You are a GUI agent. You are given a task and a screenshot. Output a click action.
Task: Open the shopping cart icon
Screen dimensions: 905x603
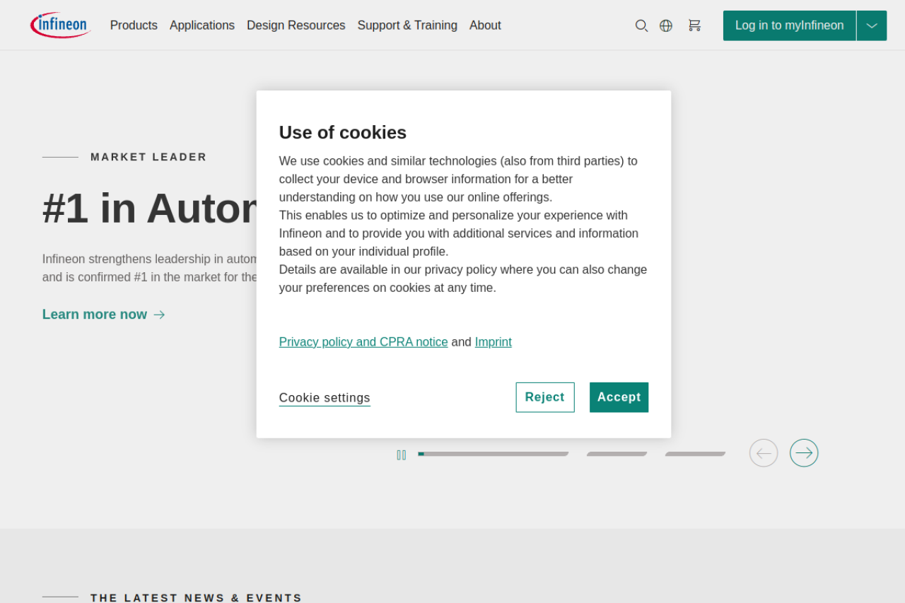[694, 25]
